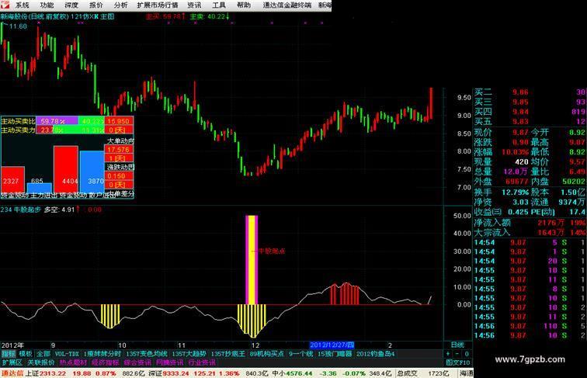Open the 资讯 menu

(x=194, y=5)
